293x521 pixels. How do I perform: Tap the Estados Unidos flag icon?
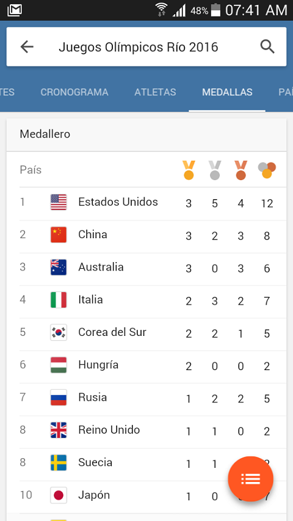click(59, 202)
